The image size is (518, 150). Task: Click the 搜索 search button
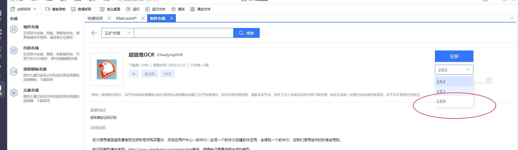(x=246, y=33)
